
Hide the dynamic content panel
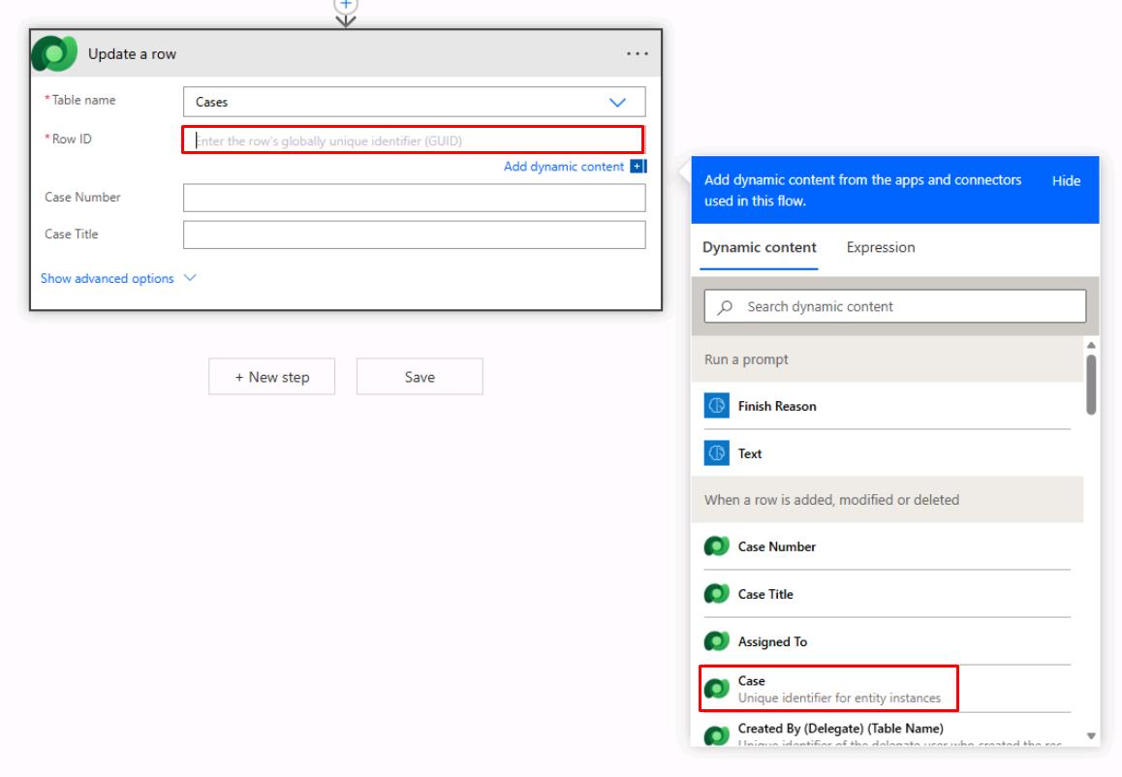[x=1066, y=181]
